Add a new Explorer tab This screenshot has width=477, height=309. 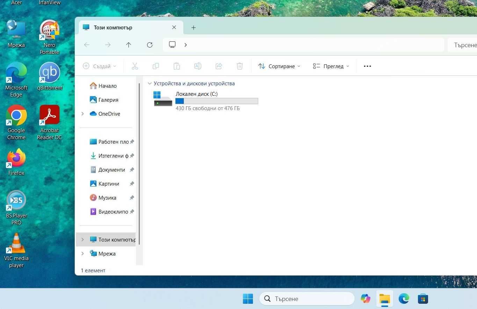[x=193, y=27]
